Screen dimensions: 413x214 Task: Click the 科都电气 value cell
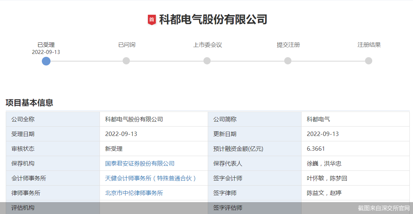coord(355,119)
